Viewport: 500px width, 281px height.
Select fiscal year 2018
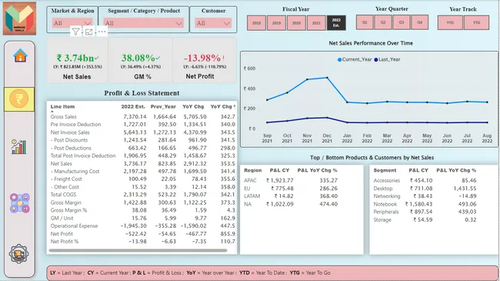coord(256,23)
